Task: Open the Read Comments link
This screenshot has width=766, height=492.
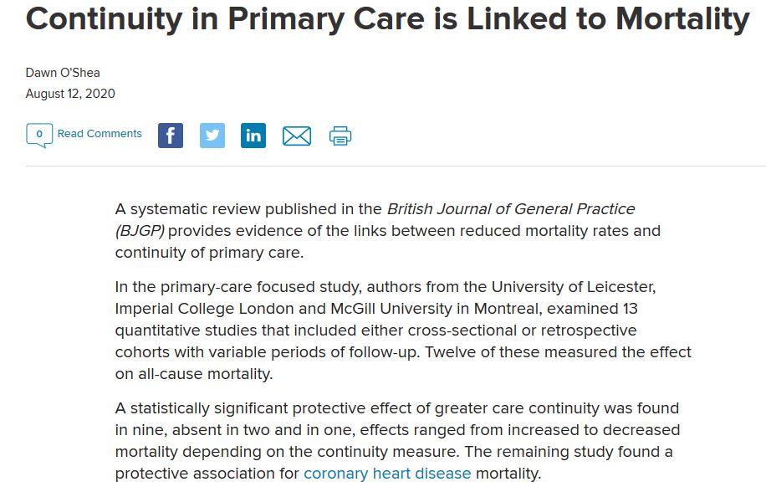Action: click(100, 134)
